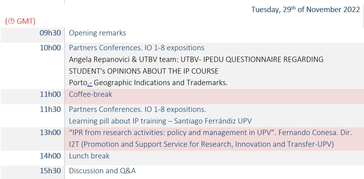Viewport: 364px width, 179px height.
Task: Select the Tuesday 29th of November date heading
Action: (x=305, y=10)
